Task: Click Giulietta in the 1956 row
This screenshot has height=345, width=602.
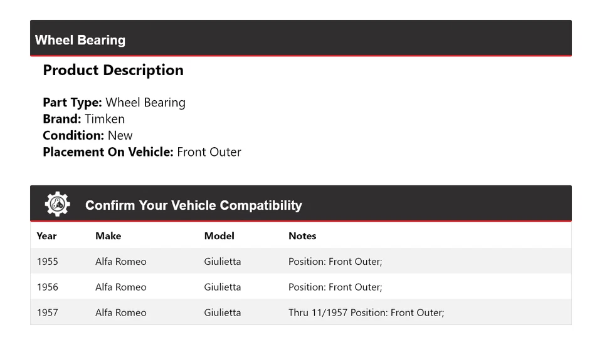Action: pos(222,287)
